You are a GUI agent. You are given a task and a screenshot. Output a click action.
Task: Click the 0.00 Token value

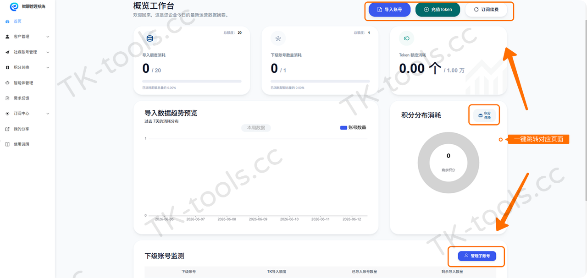pos(412,69)
